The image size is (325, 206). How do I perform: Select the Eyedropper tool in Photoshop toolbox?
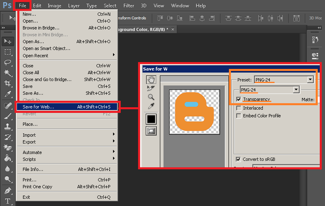click(x=8, y=94)
